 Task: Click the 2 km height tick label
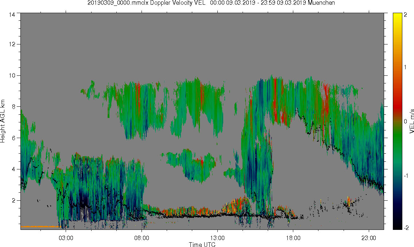click(x=13, y=200)
